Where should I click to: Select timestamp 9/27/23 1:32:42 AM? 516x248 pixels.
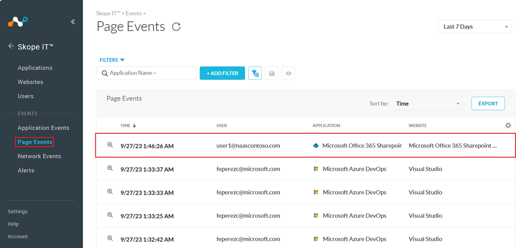[147, 239]
